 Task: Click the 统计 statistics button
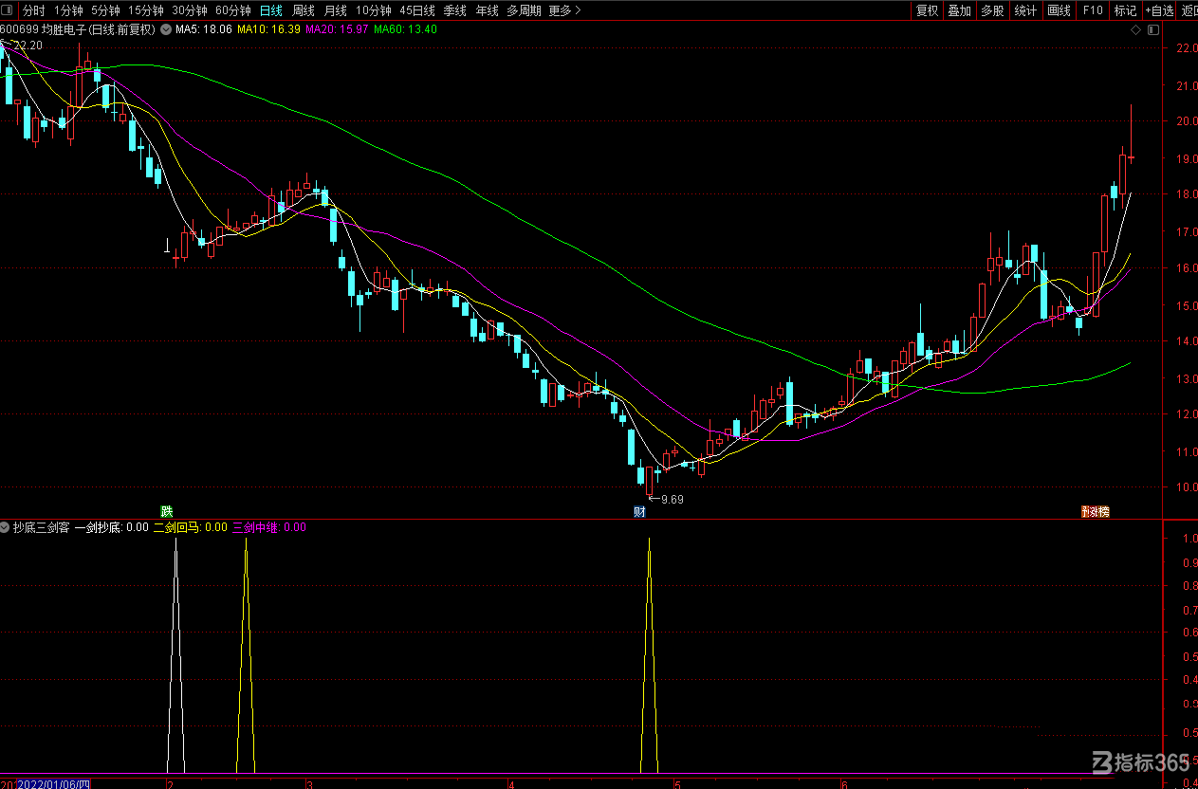(1025, 10)
